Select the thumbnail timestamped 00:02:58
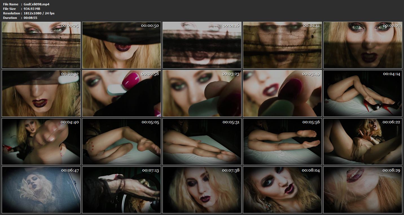This screenshot has width=404, height=215. pyautogui.click(x=122, y=93)
